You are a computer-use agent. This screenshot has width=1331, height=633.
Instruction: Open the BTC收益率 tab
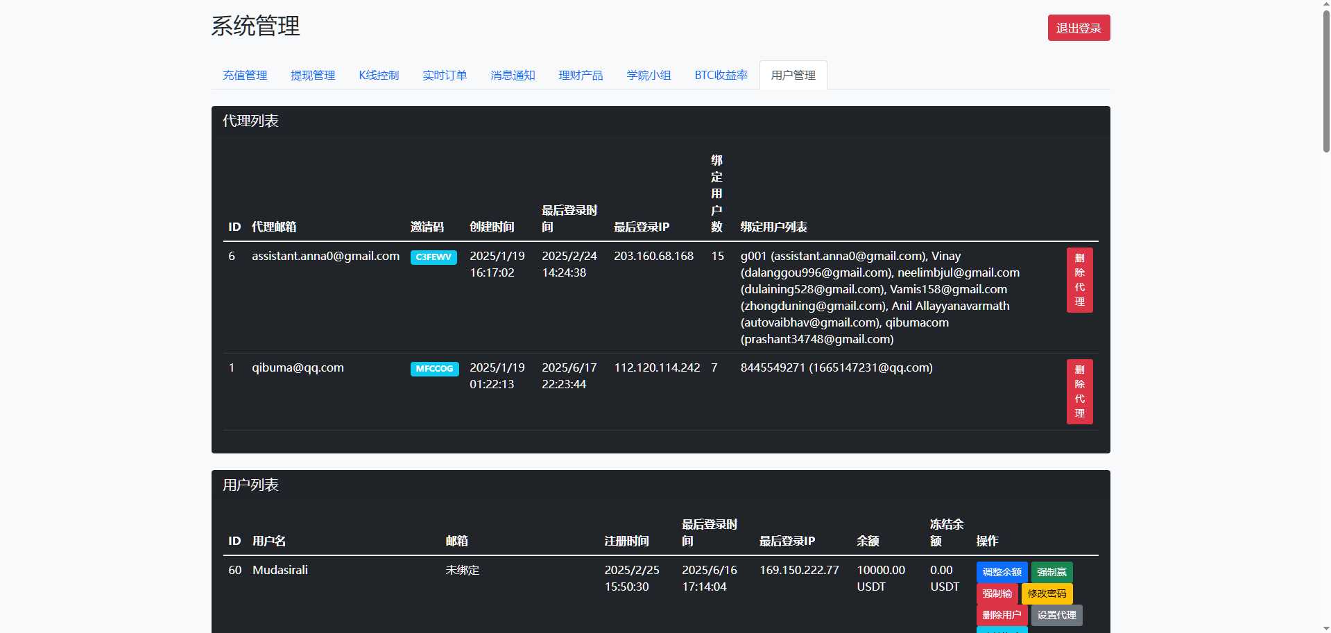coord(721,75)
